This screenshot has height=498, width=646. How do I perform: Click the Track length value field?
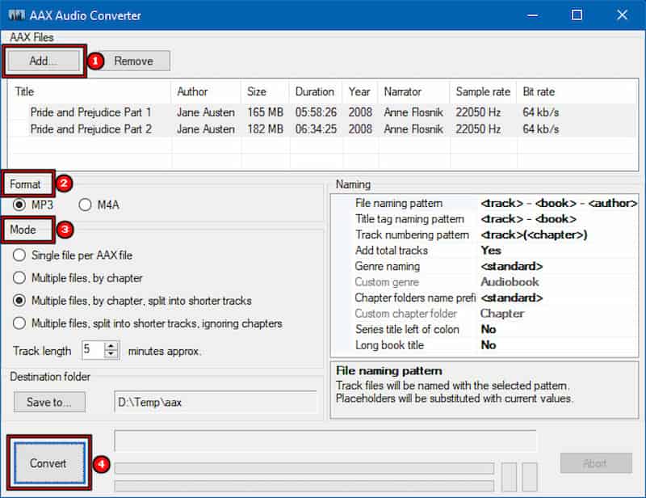[x=93, y=350]
